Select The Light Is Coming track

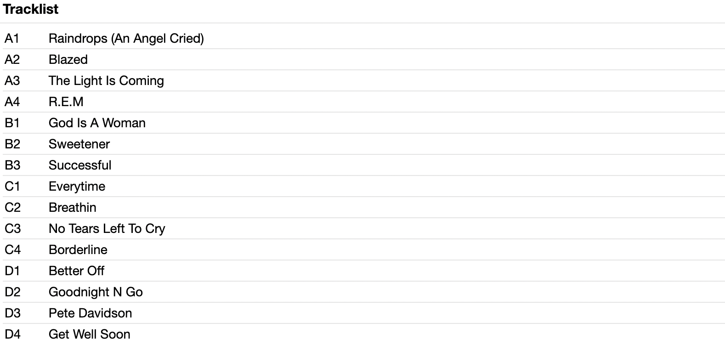point(106,80)
